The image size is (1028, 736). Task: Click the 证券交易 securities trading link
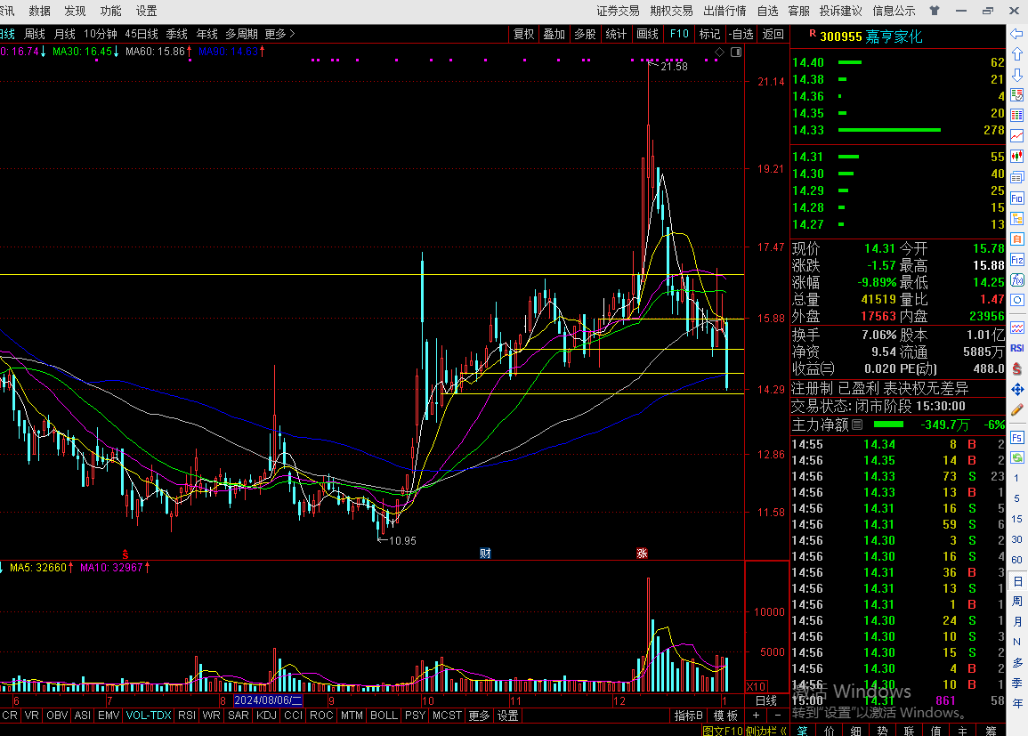tap(618, 11)
